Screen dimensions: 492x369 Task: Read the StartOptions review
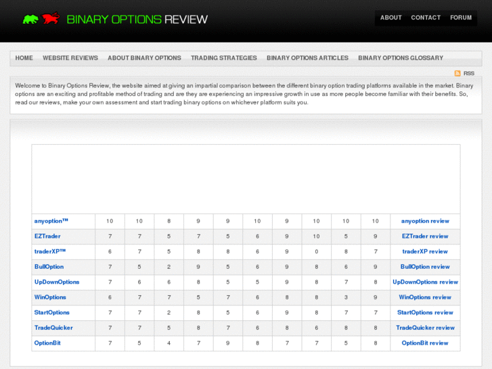tap(425, 313)
